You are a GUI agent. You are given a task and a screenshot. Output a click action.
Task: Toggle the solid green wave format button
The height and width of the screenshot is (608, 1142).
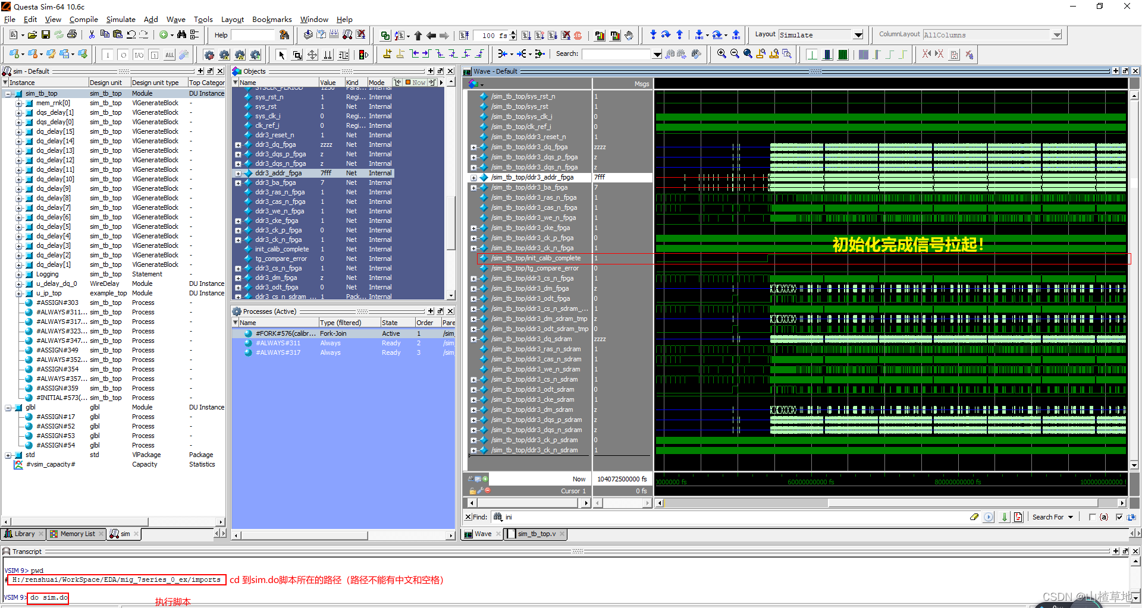(x=843, y=55)
